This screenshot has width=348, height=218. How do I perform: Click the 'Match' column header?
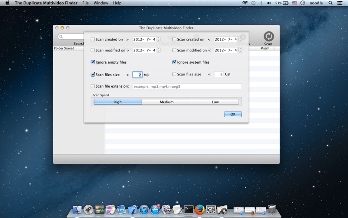265,48
